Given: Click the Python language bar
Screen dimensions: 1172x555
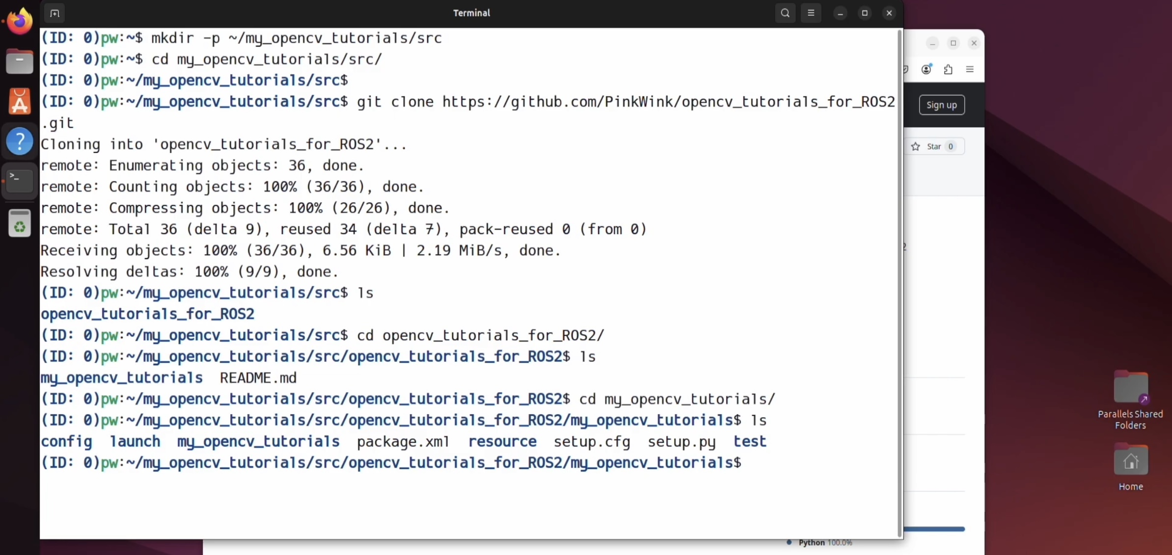Looking at the screenshot, I should (934, 529).
